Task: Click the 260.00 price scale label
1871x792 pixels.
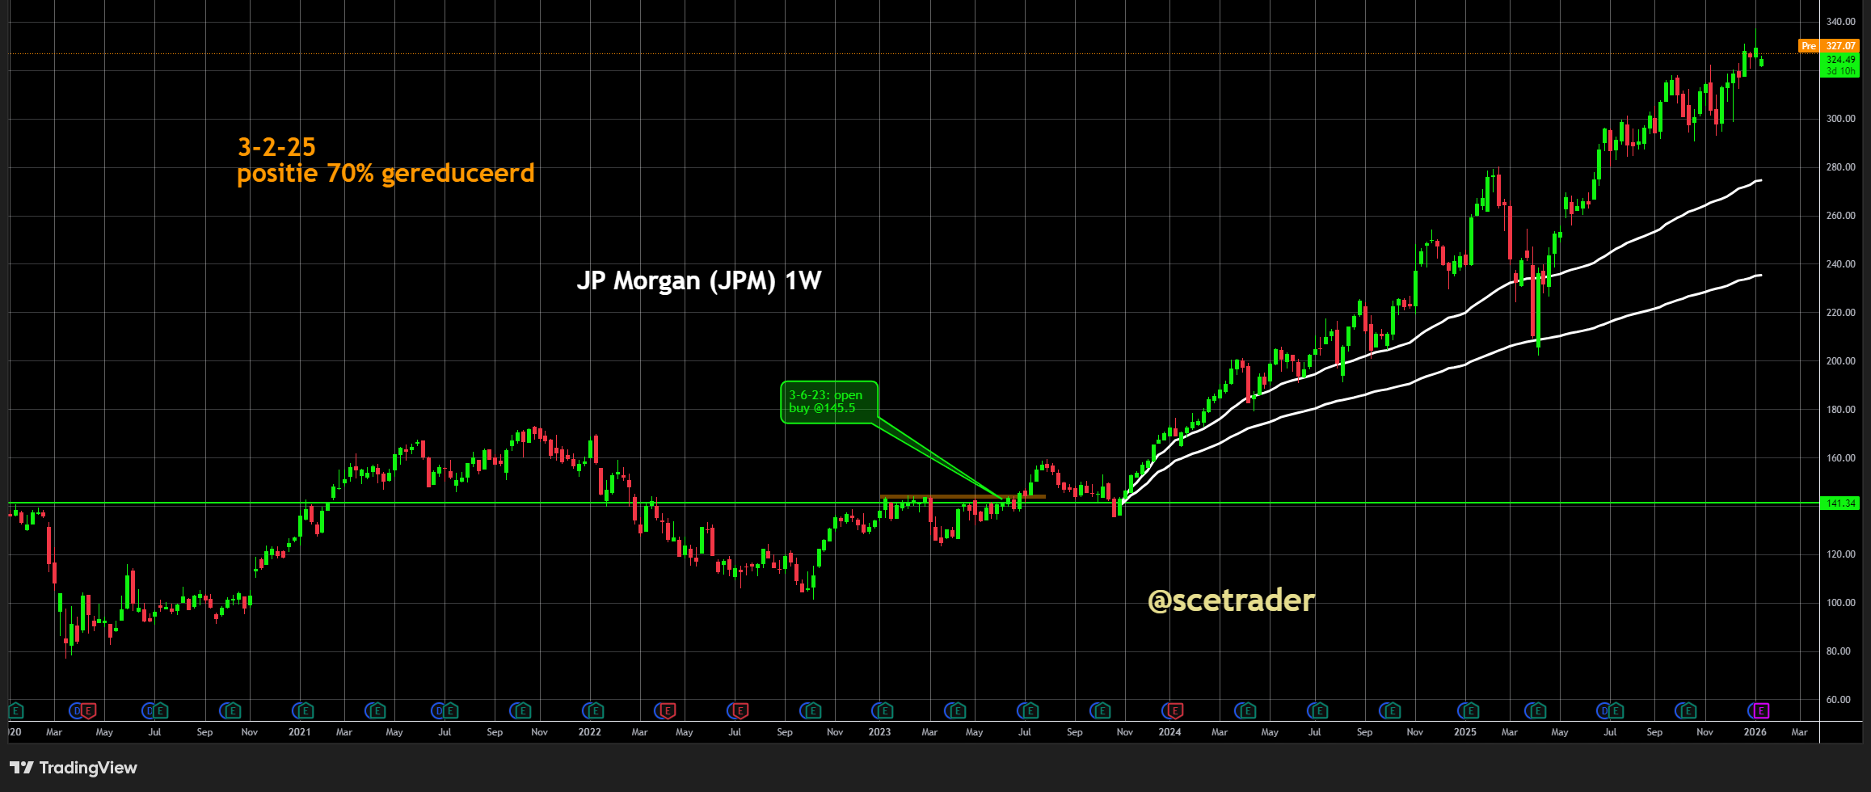Action: click(1841, 216)
